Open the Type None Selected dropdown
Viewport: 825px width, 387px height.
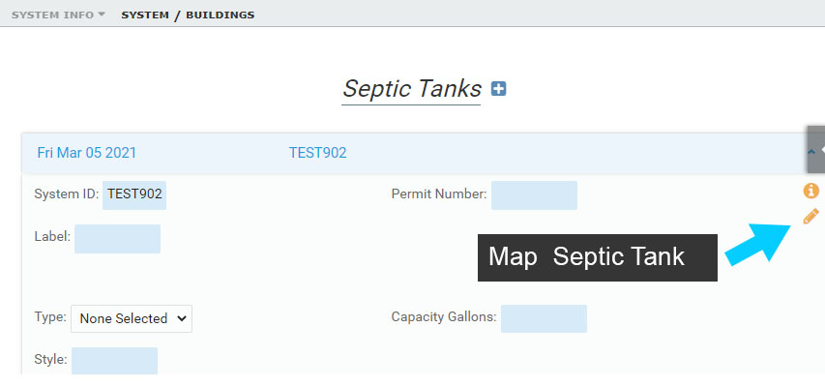coord(132,317)
